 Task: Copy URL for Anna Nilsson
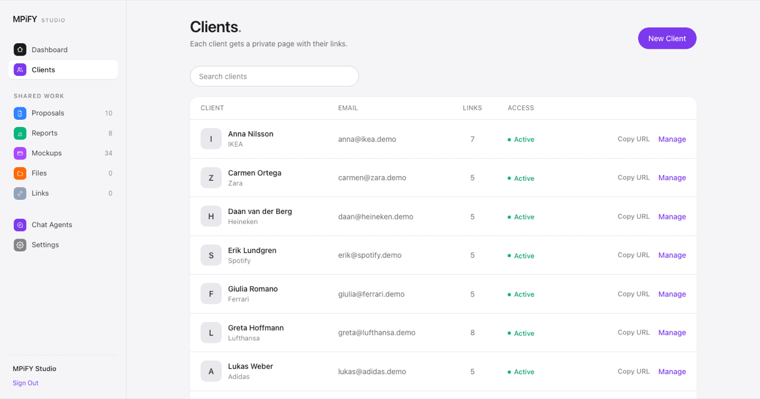click(634, 139)
